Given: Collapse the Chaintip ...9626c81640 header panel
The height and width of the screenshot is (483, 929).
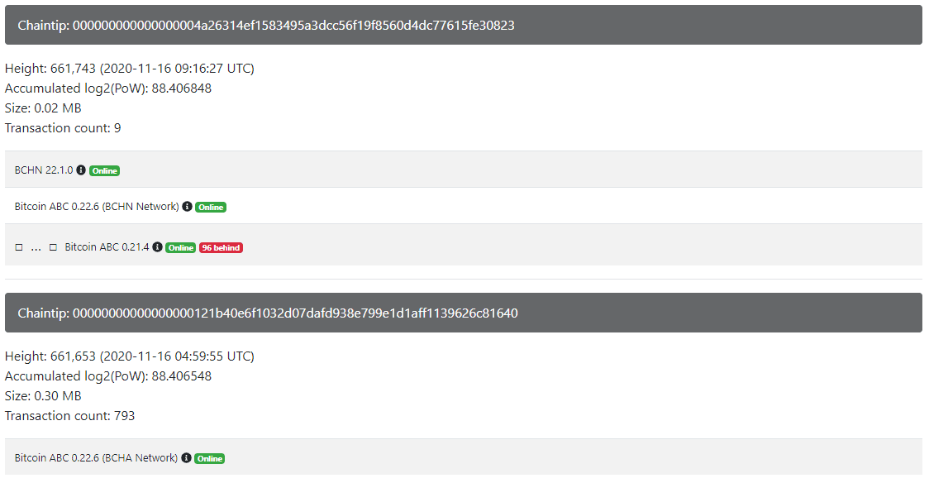Looking at the screenshot, I should click(464, 313).
